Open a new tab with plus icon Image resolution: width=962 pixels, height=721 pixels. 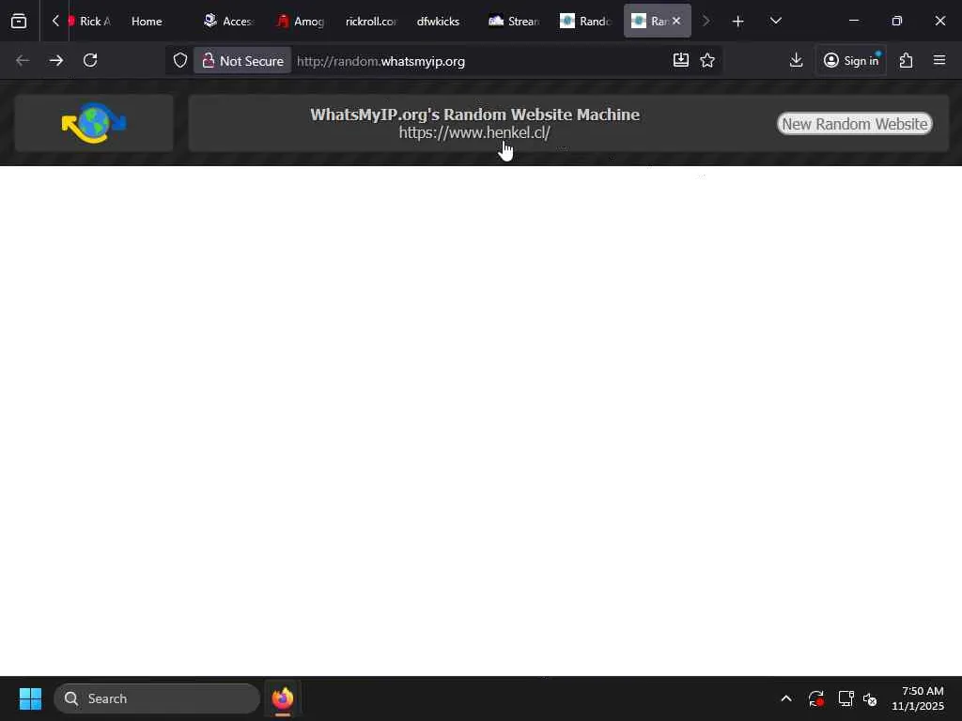pos(738,22)
